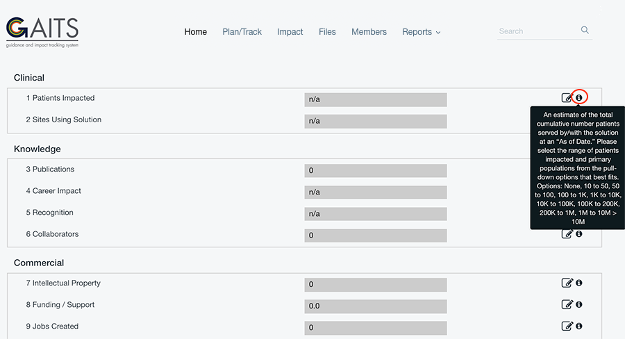Click the Publications value field

(376, 171)
